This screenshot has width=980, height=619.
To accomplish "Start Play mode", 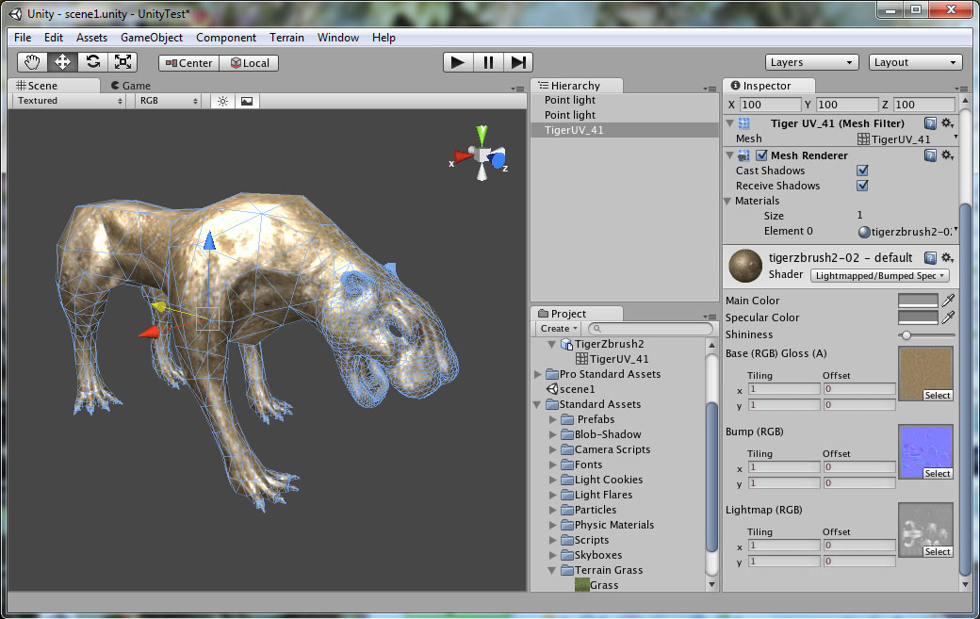I will coord(458,62).
